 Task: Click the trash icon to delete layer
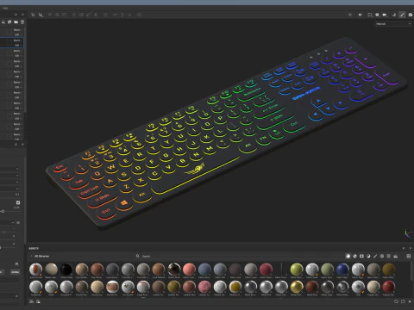pos(22,22)
